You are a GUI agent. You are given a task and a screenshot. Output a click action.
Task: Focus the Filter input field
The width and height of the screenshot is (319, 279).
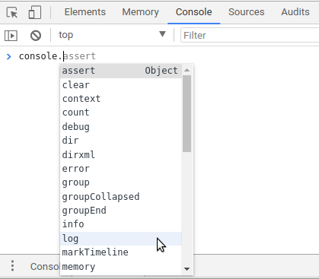250,35
